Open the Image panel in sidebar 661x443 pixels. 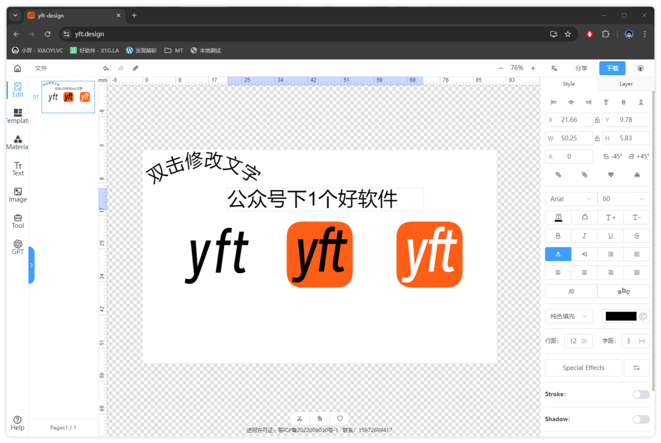pyautogui.click(x=18, y=195)
